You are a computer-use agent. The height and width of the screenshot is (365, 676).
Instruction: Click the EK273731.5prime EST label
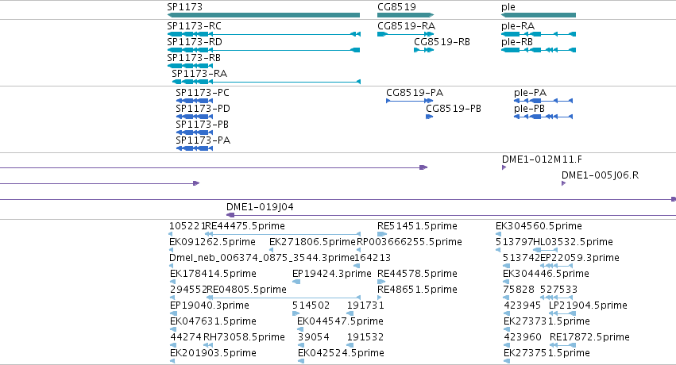pyautogui.click(x=547, y=321)
